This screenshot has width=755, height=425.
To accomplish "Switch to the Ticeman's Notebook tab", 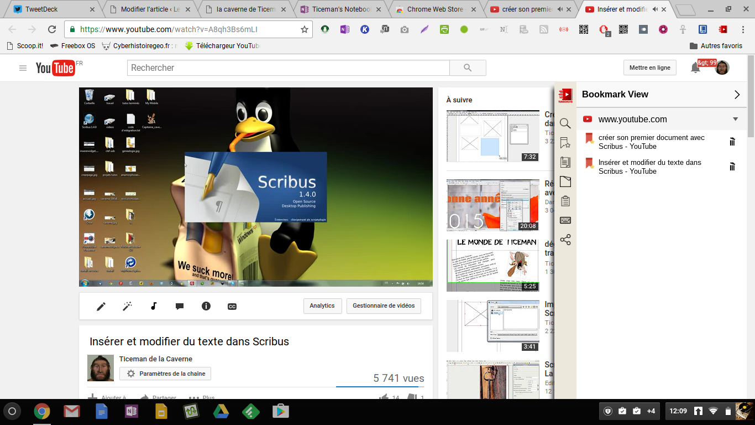I will (x=340, y=9).
